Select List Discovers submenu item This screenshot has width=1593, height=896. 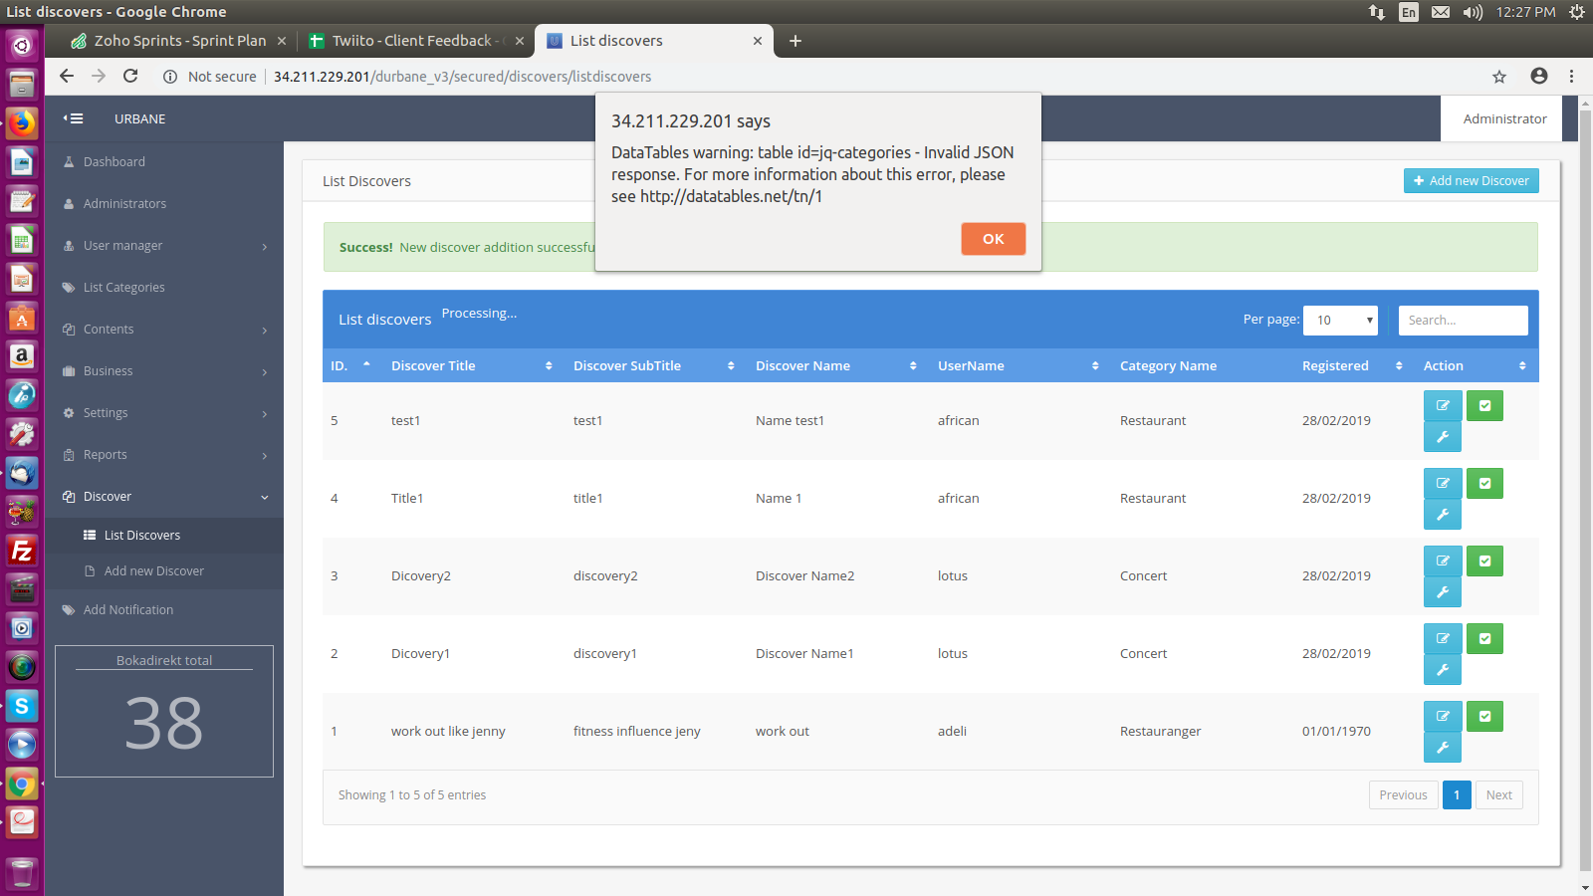click(164, 536)
